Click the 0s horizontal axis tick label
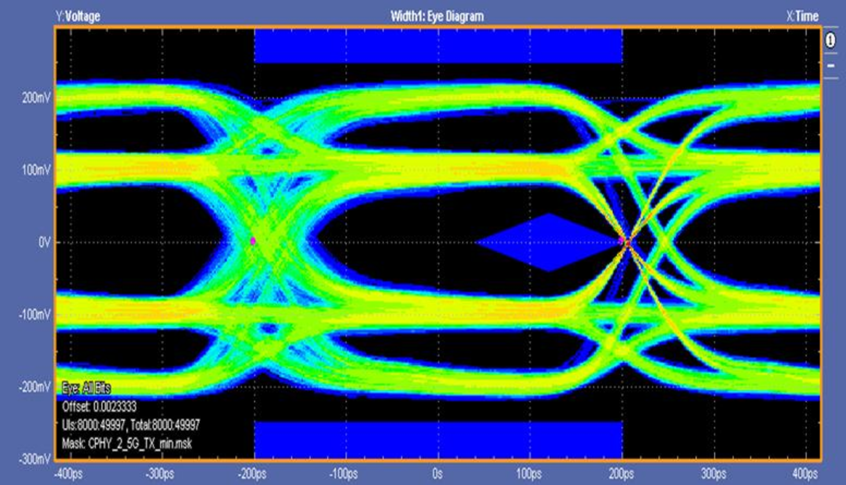Viewport: 846px width, 485px height. [x=437, y=474]
